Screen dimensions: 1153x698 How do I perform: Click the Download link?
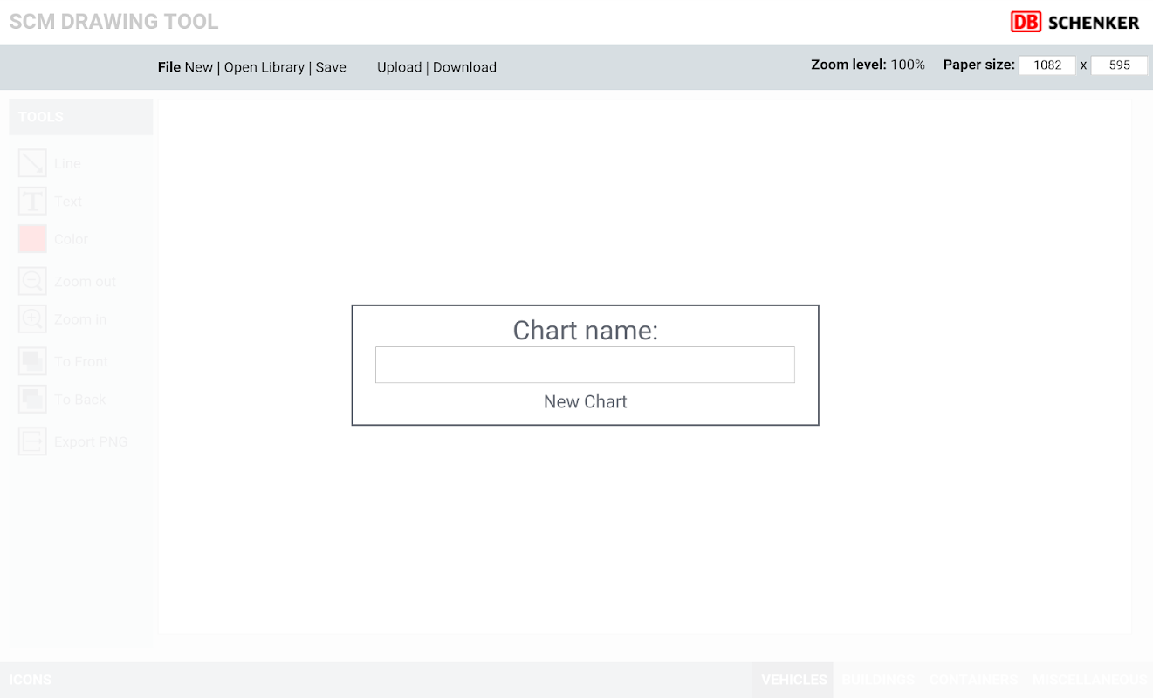pos(464,67)
